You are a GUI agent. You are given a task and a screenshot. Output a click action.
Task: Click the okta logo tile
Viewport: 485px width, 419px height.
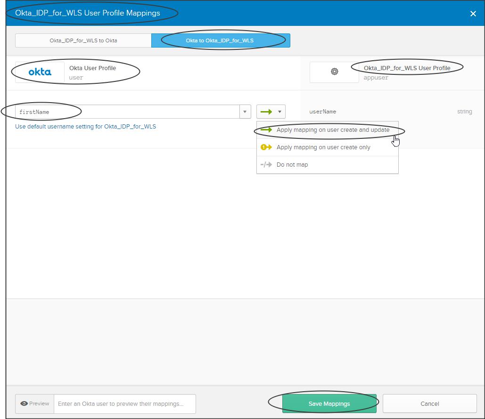coord(40,72)
